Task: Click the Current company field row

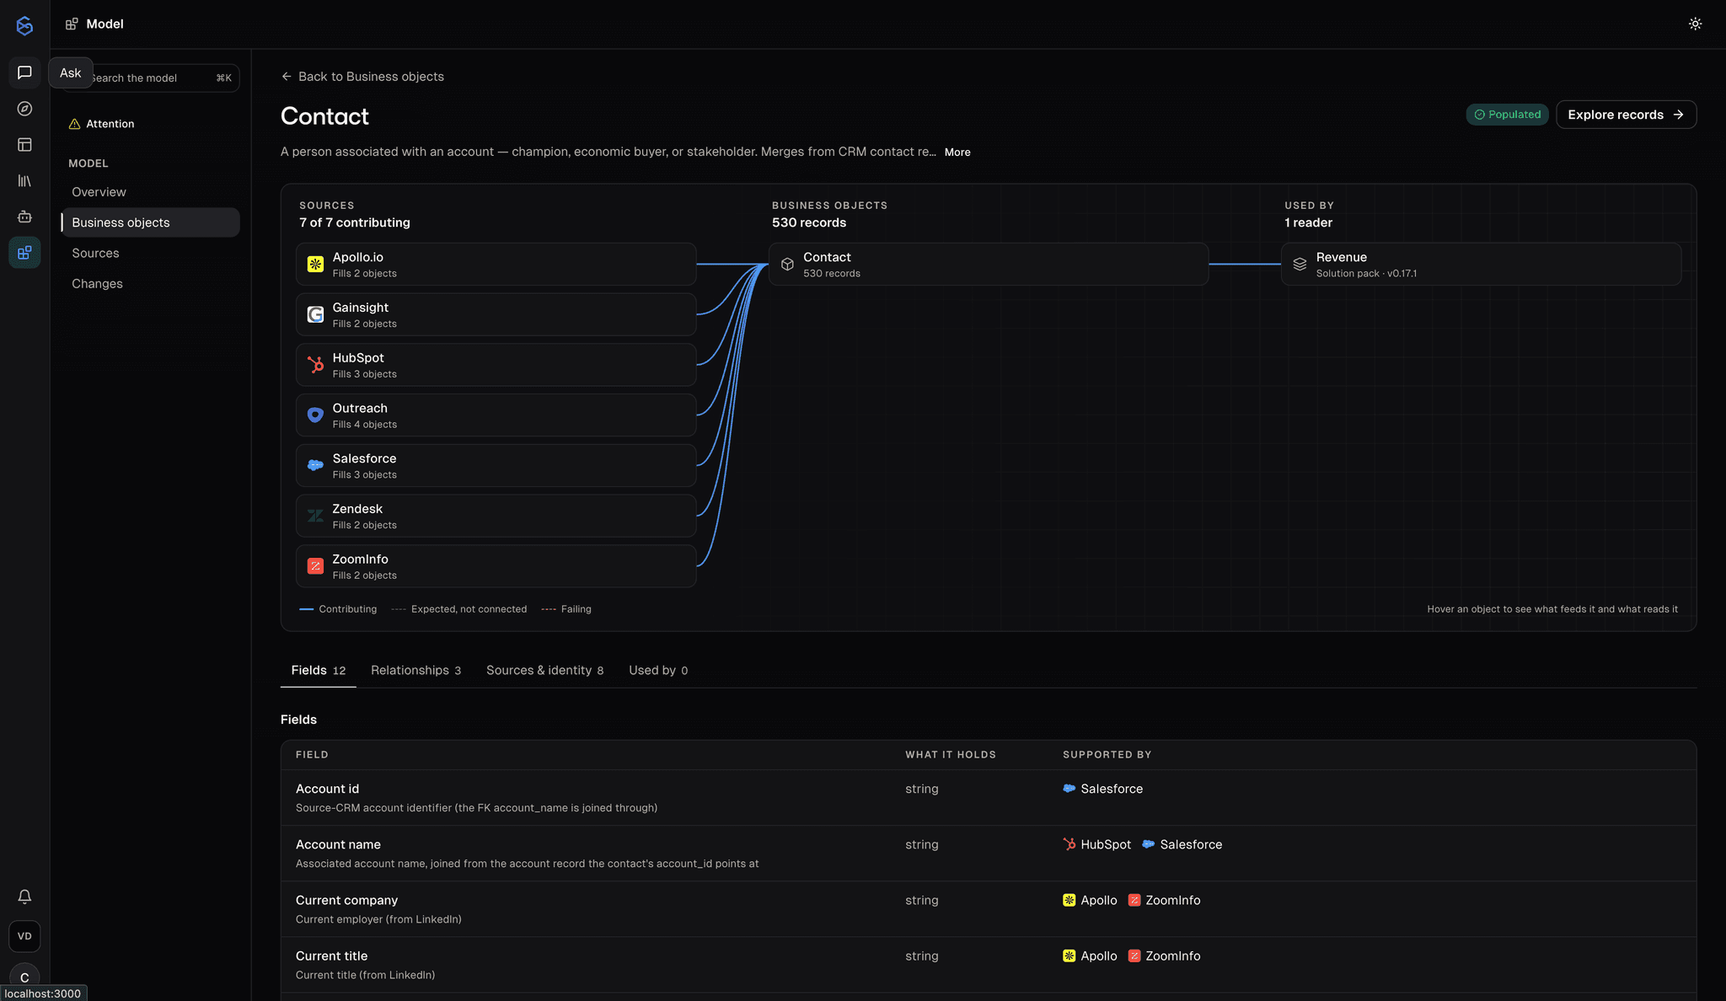Action: click(988, 909)
